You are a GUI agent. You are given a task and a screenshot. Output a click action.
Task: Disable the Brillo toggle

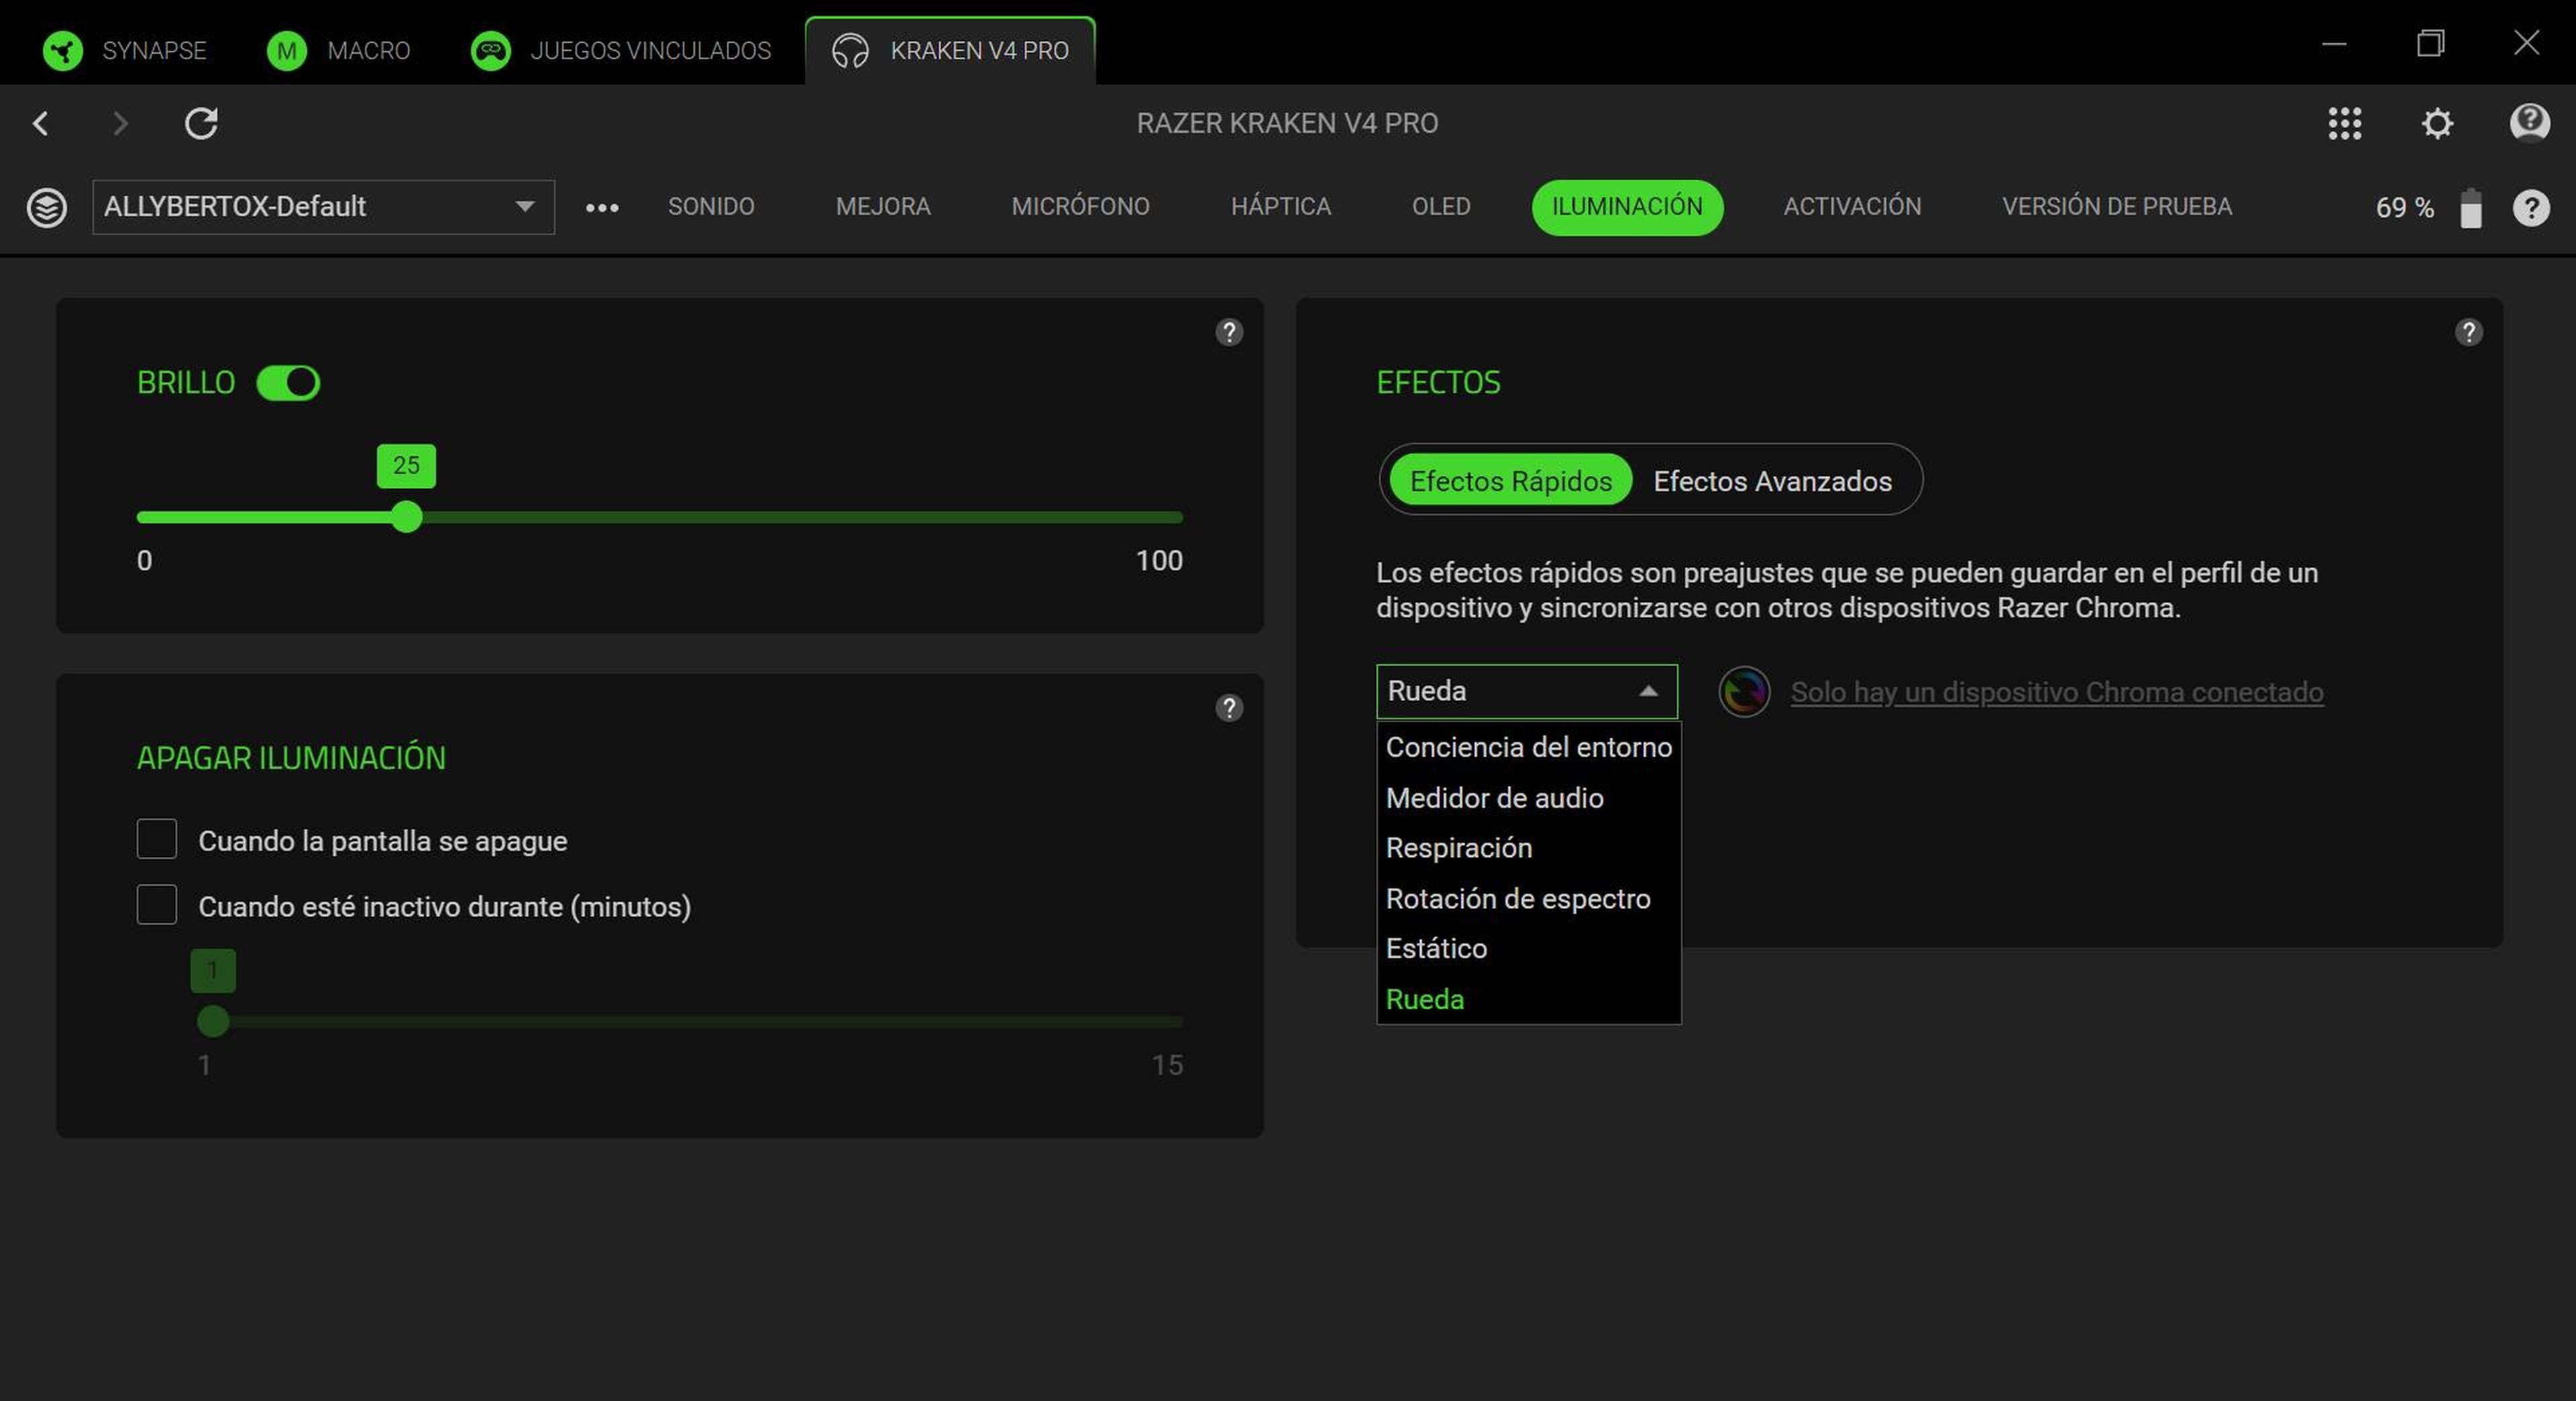[288, 382]
